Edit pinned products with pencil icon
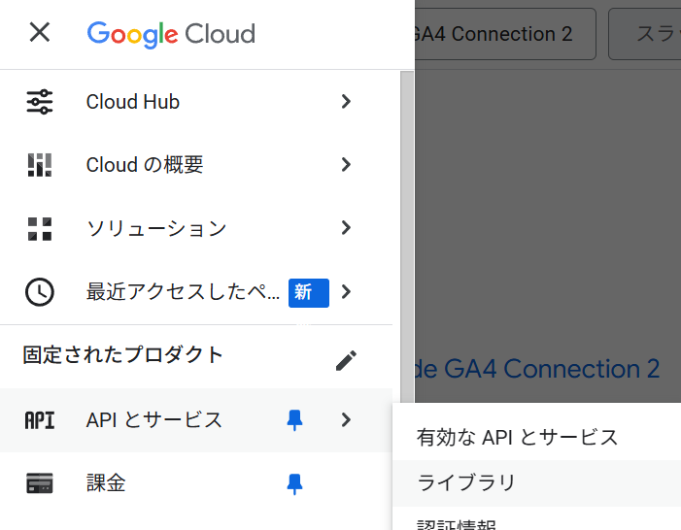 click(346, 361)
